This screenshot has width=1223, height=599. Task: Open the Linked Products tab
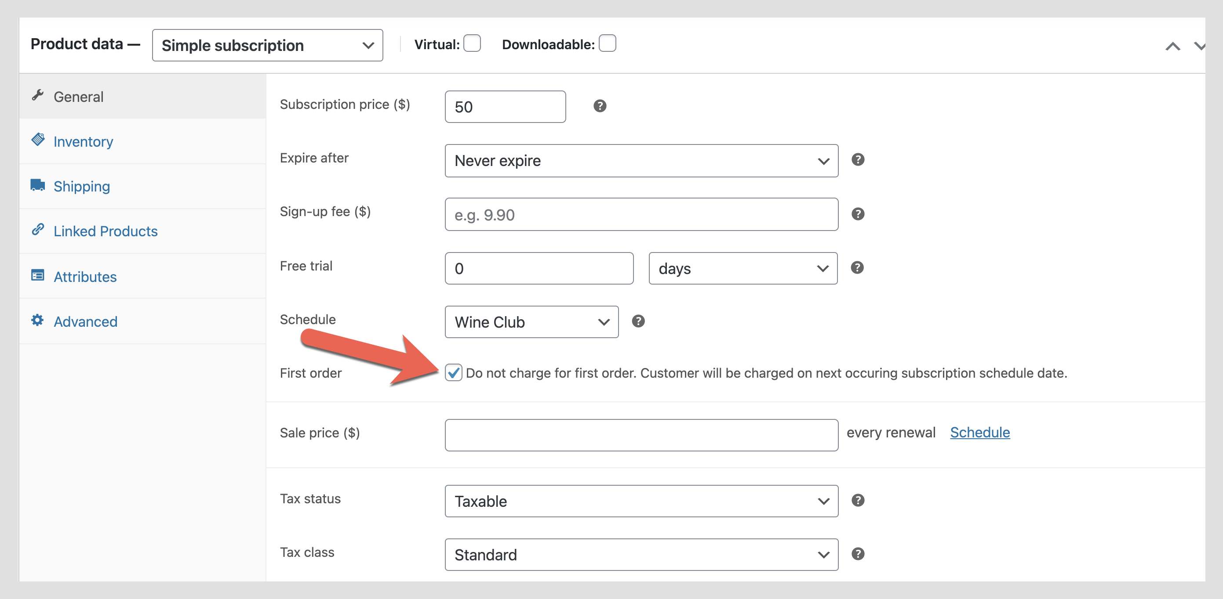(106, 231)
